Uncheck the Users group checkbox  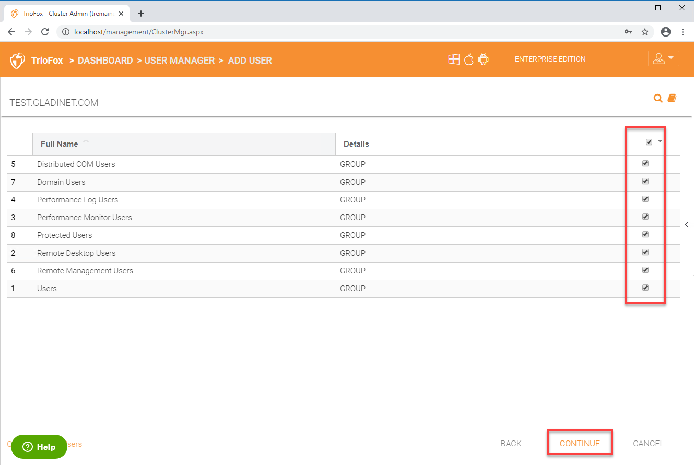coord(645,288)
